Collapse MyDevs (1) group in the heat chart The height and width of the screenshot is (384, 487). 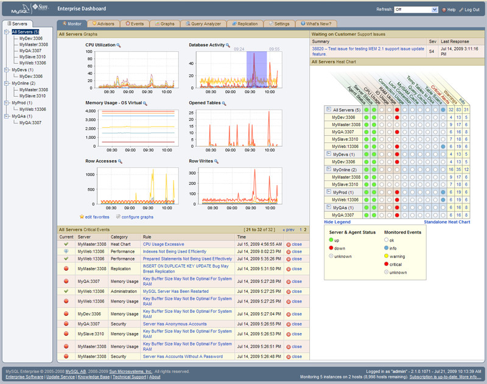[329, 154]
